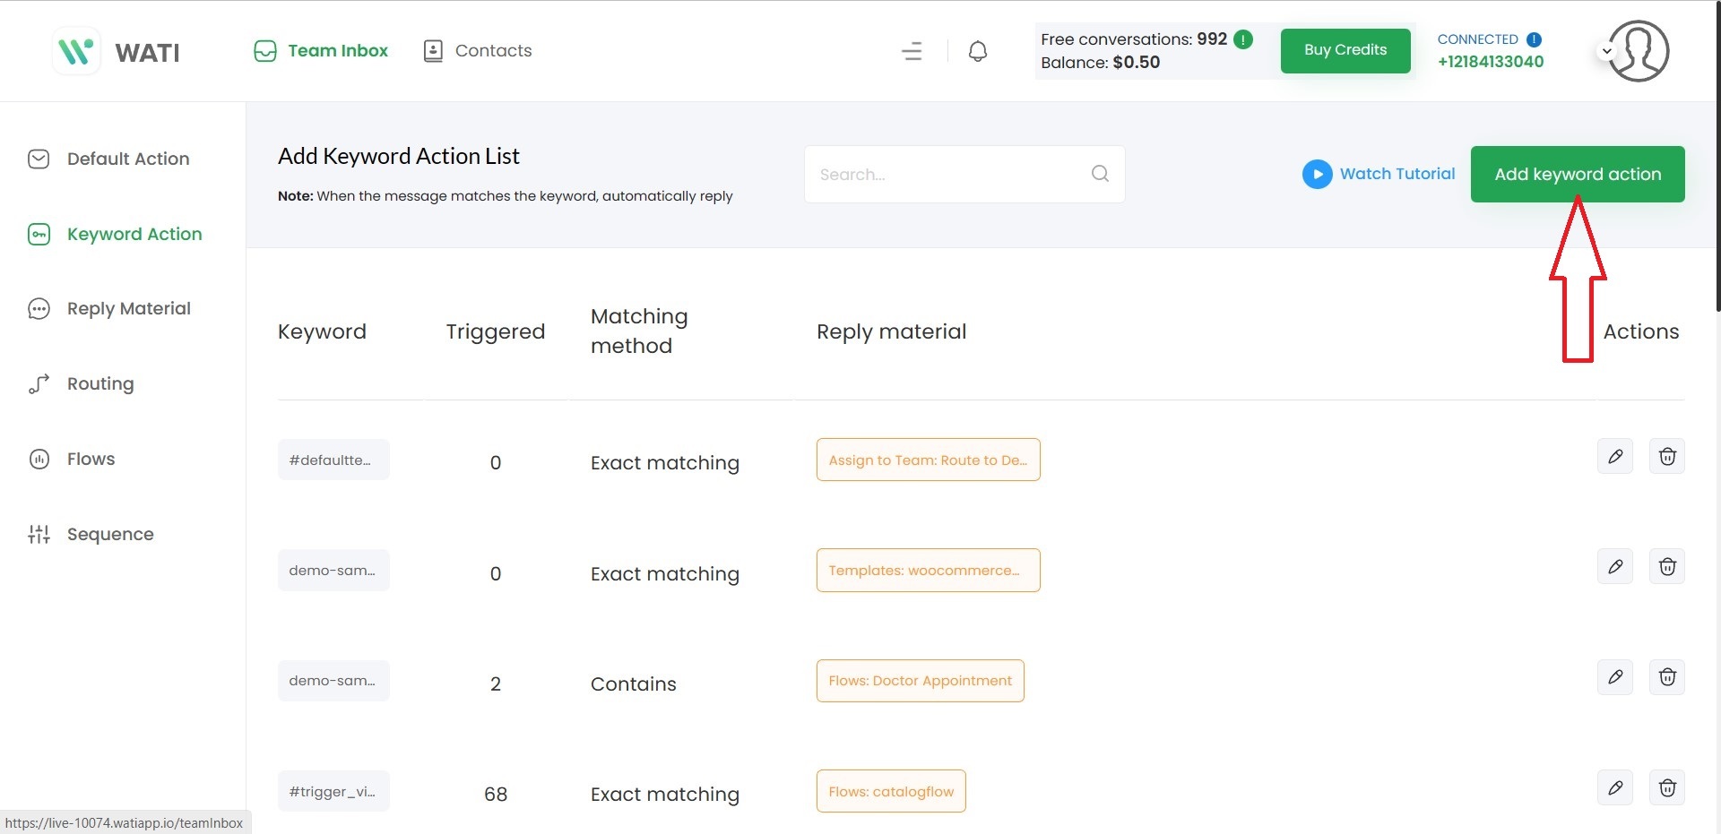Edit the #defaultte keyword action
Screen dimensions: 1721x834
(1614, 457)
